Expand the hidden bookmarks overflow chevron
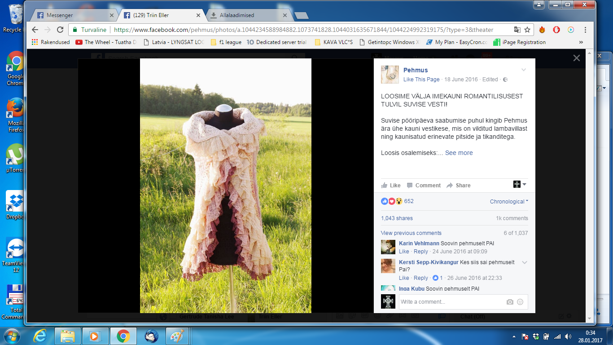This screenshot has width=613, height=345. [581, 42]
